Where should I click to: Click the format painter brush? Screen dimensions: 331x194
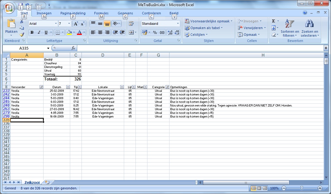pos(21,34)
